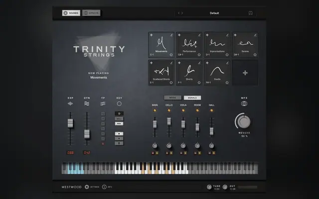Viewport: 319px width, 199px height.
Task: Click the plus icon on Shorts card
Action: pos(179,63)
